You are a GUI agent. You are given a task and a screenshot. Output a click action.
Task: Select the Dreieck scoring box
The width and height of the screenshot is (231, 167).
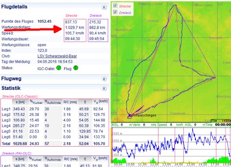[x=98, y=30]
